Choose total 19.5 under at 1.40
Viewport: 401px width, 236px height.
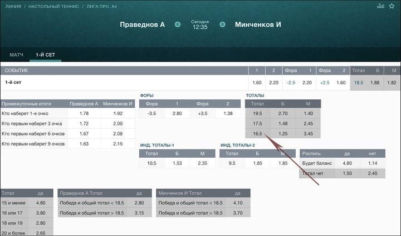click(308, 113)
